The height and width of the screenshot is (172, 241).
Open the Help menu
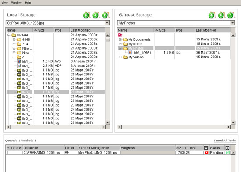(28, 3)
